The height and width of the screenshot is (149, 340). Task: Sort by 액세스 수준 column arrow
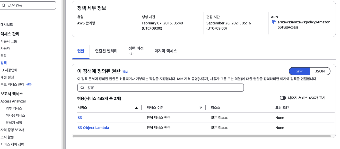pos(201,108)
